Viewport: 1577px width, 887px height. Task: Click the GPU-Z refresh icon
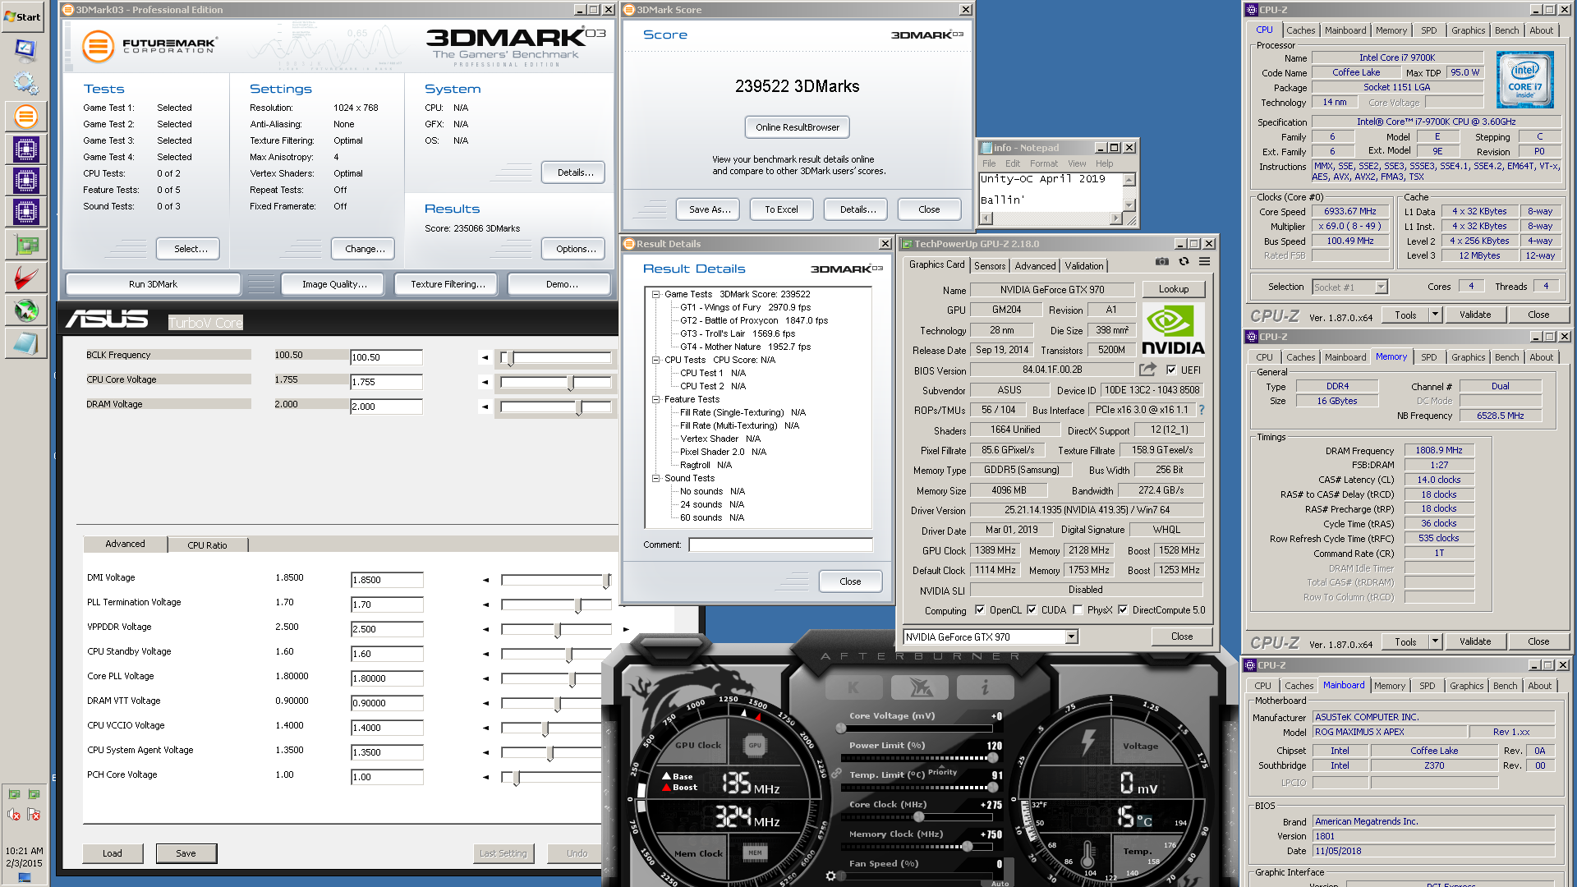coord(1184,262)
